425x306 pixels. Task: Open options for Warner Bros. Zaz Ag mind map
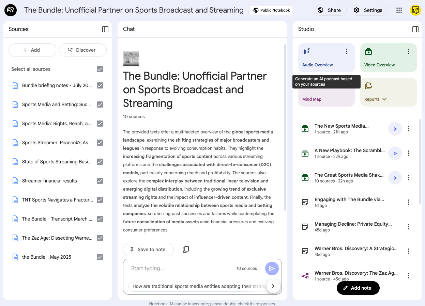coord(409,276)
